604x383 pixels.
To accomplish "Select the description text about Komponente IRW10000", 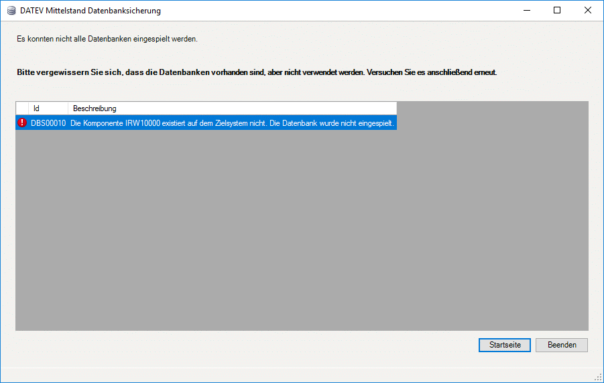I will (x=232, y=123).
